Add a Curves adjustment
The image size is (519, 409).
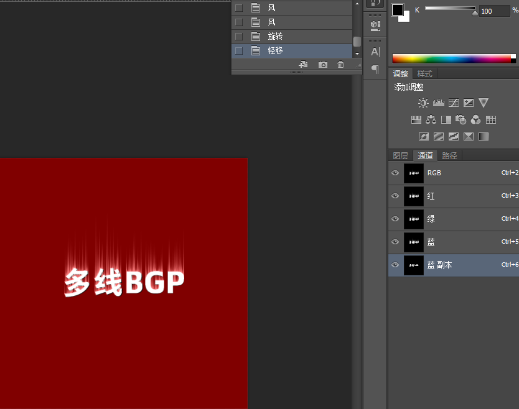pyautogui.click(x=454, y=103)
